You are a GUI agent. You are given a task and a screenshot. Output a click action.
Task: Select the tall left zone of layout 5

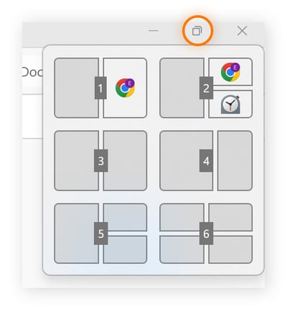[x=76, y=233]
